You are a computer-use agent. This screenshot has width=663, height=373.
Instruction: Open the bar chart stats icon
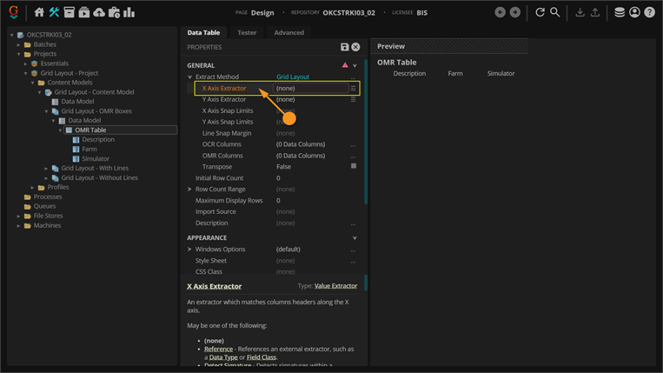(130, 13)
